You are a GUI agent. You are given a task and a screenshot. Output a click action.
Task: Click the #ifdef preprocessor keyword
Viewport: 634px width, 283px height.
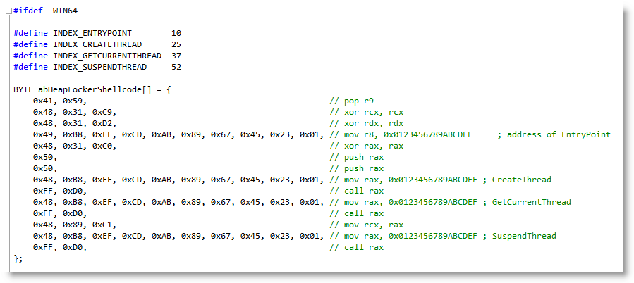[28, 11]
